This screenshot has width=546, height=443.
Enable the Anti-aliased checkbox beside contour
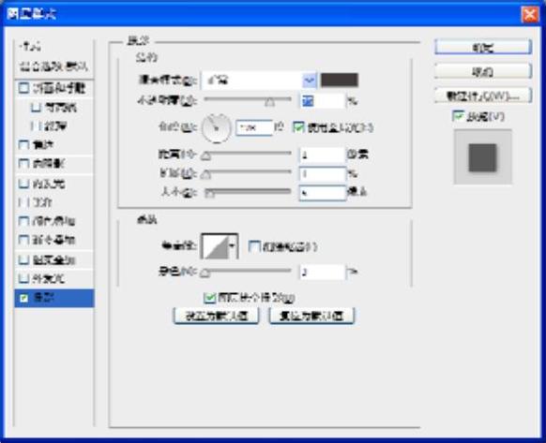coord(254,246)
